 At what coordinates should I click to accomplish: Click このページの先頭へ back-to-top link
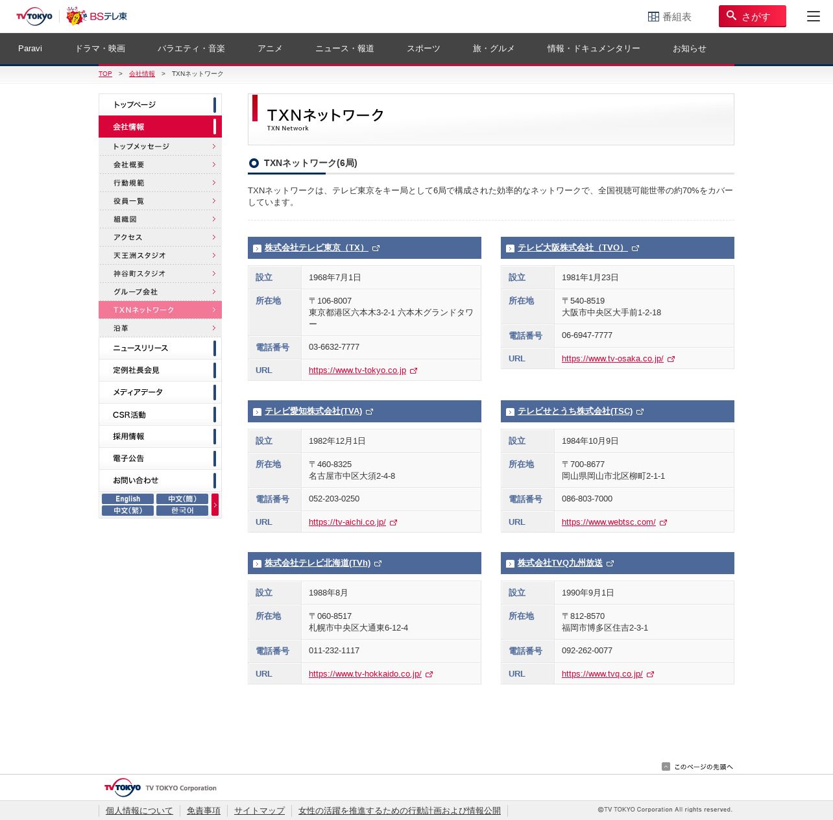point(697,767)
